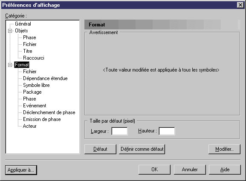
Task: Open the Modifier dialog
Action: point(224,149)
